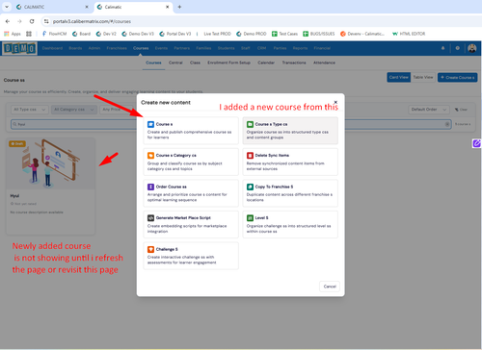Open the Live Test PROD bookmark
The image size is (482, 350).
tap(217, 34)
